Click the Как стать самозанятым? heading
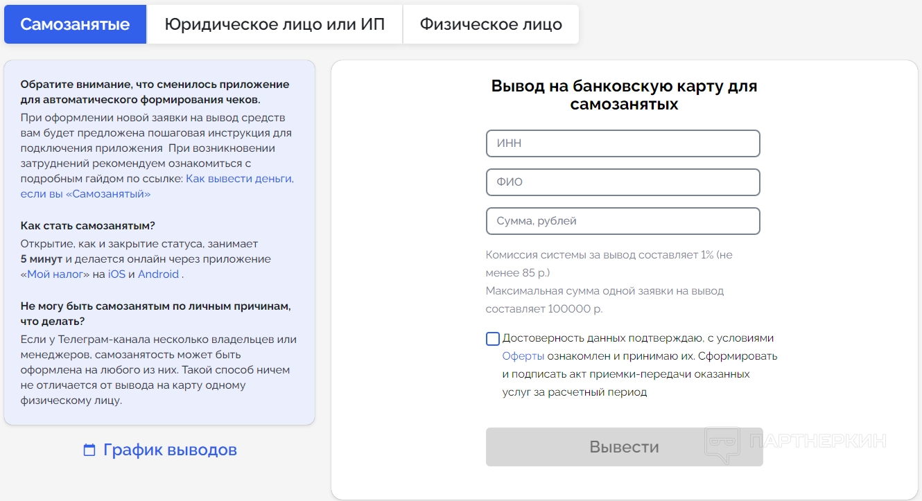 coord(87,226)
